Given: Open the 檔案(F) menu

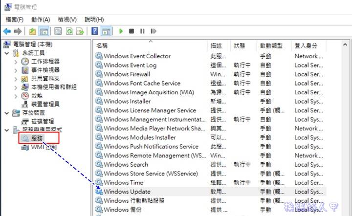Looking at the screenshot, I should pos(15,20).
